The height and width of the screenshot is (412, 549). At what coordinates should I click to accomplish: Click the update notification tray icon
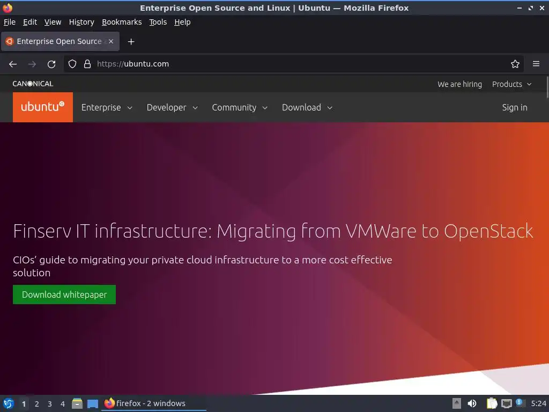(520, 403)
